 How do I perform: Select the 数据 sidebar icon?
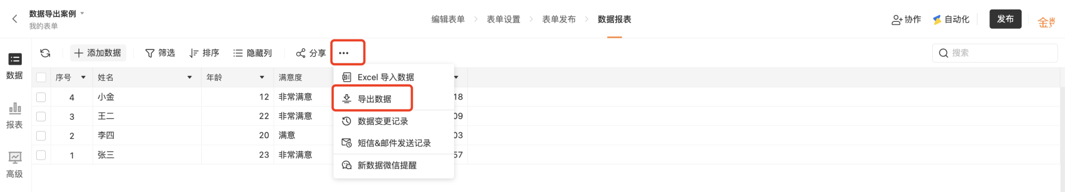pyautogui.click(x=15, y=66)
